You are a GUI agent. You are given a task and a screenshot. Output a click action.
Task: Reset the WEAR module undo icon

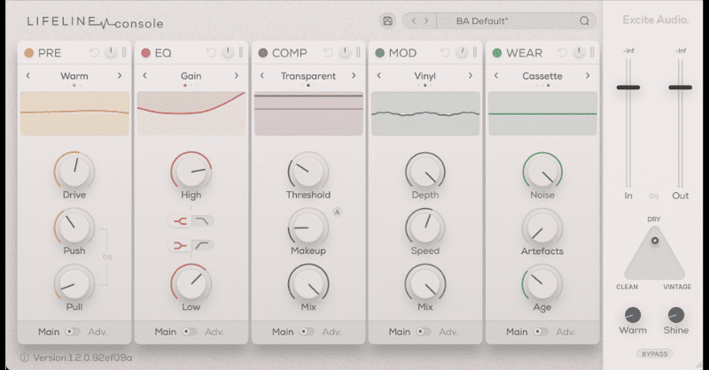(x=562, y=53)
